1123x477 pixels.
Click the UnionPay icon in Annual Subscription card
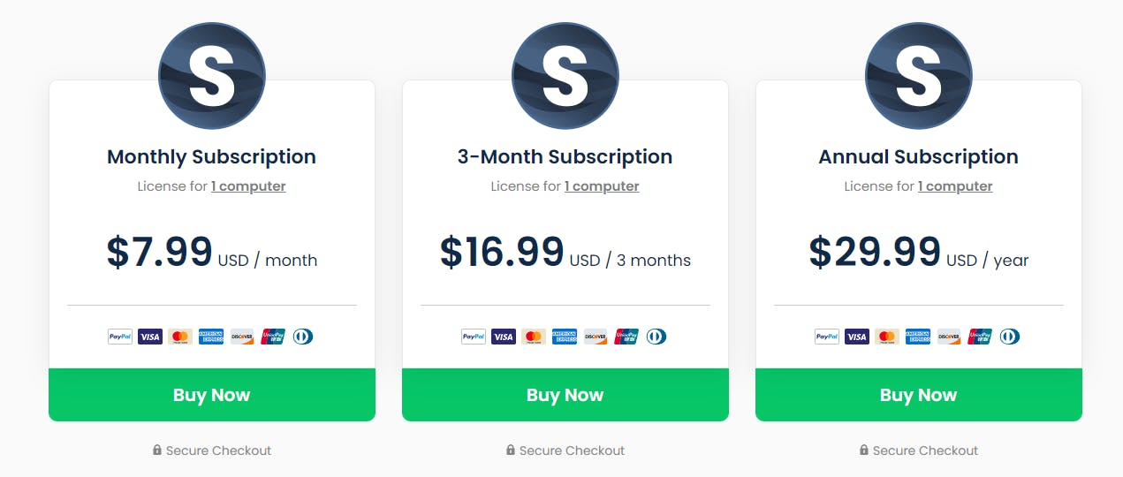tap(980, 337)
